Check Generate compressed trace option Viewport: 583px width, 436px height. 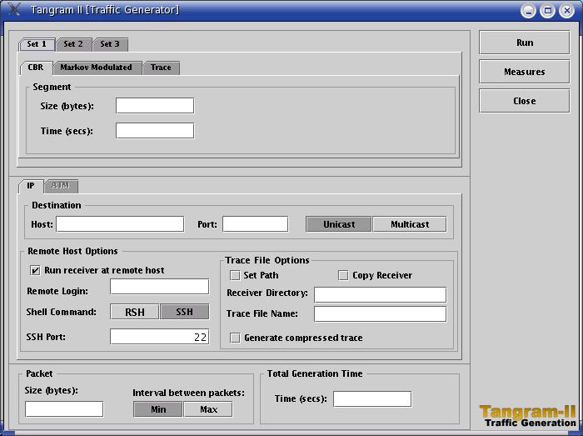click(235, 338)
